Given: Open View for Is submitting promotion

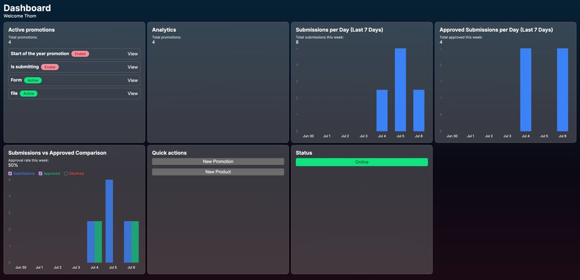Looking at the screenshot, I should tap(133, 67).
